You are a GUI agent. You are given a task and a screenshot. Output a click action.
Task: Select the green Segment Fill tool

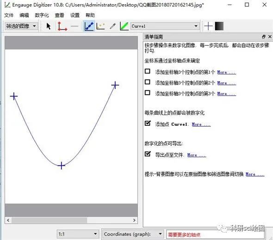coord(124,26)
